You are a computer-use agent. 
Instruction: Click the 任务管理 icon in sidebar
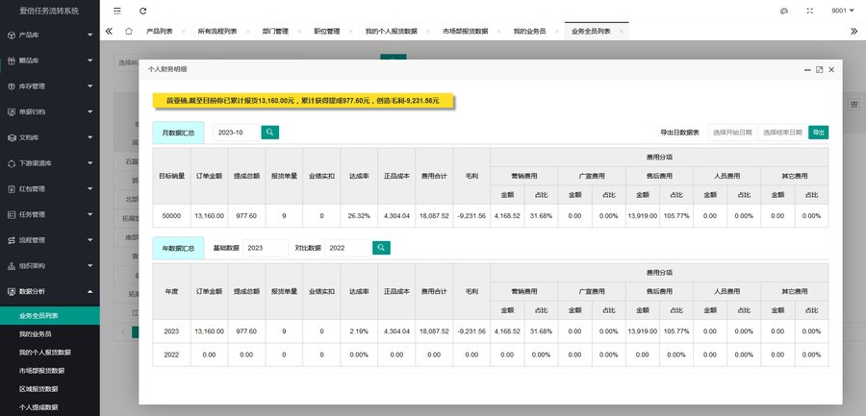12,214
